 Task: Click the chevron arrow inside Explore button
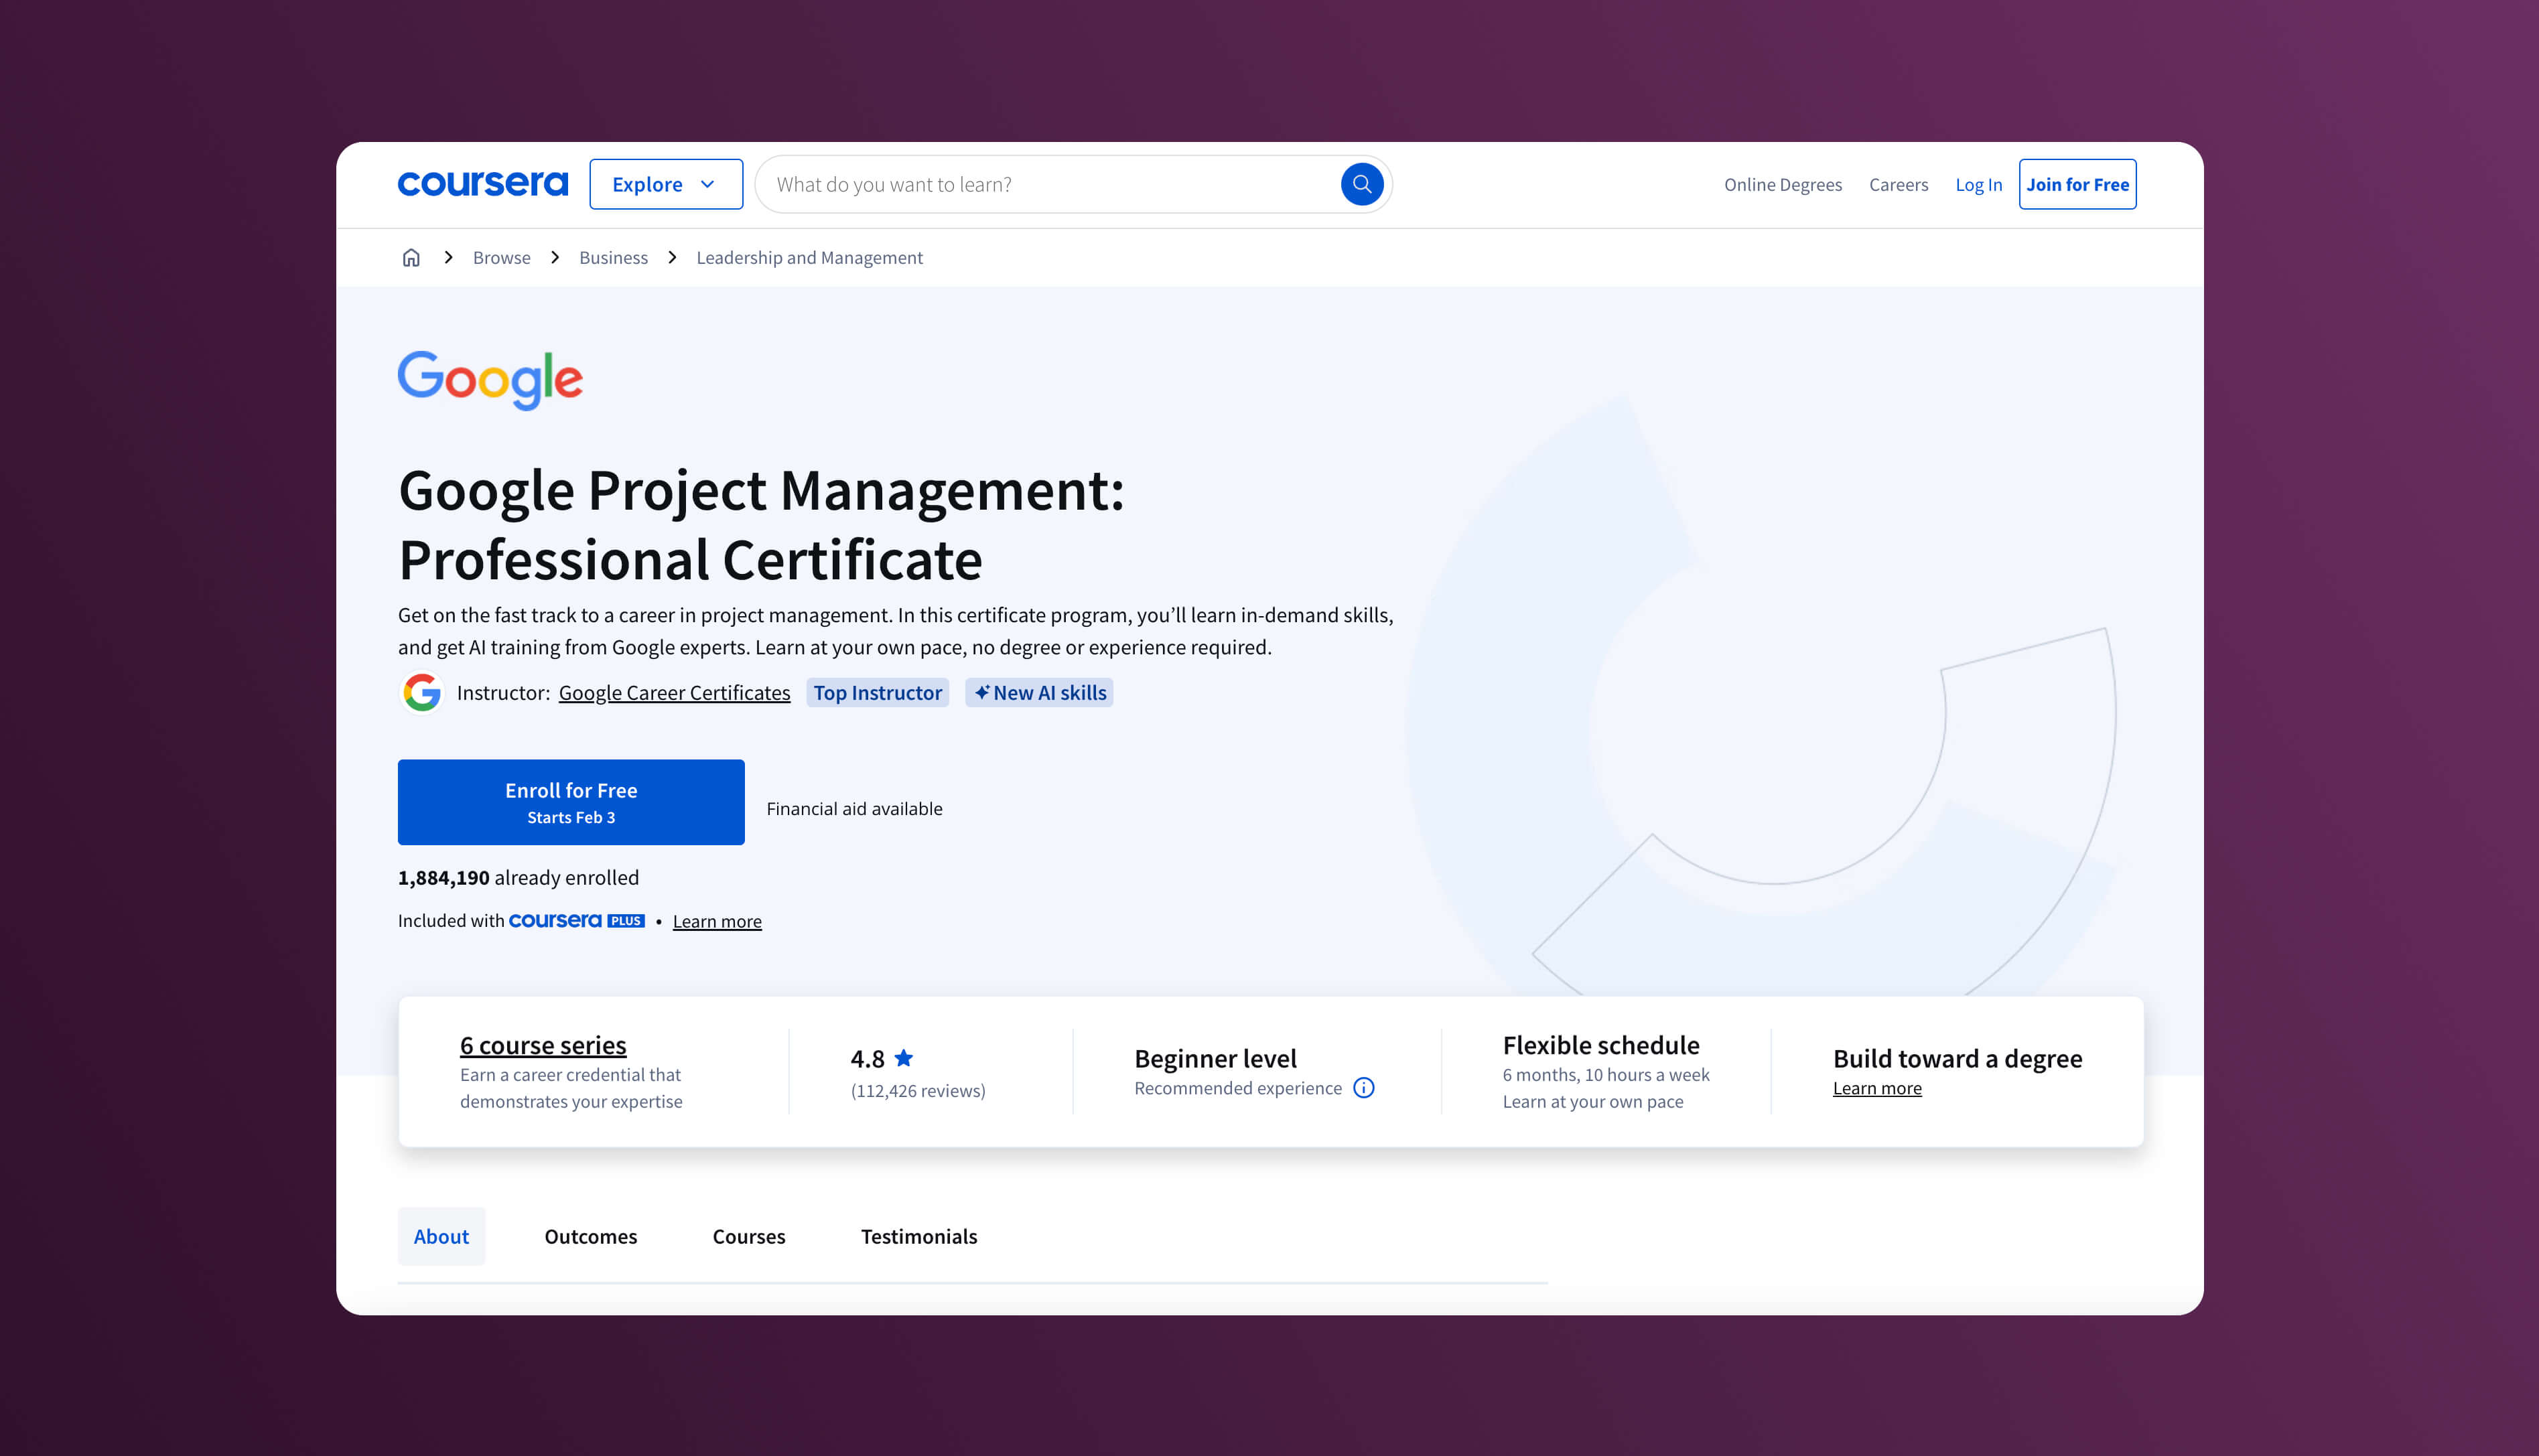708,184
